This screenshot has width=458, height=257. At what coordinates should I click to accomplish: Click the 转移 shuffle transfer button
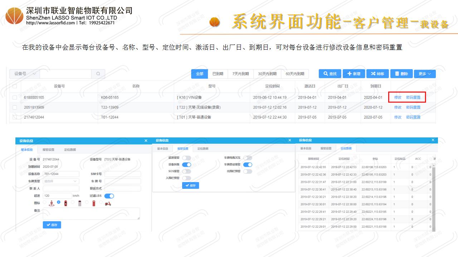click(x=377, y=74)
